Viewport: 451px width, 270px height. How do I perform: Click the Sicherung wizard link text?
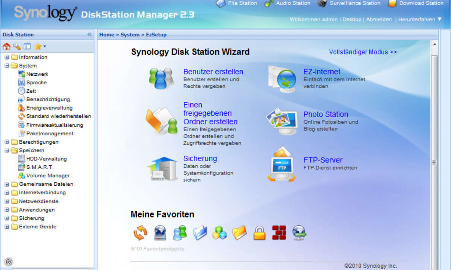[200, 159]
